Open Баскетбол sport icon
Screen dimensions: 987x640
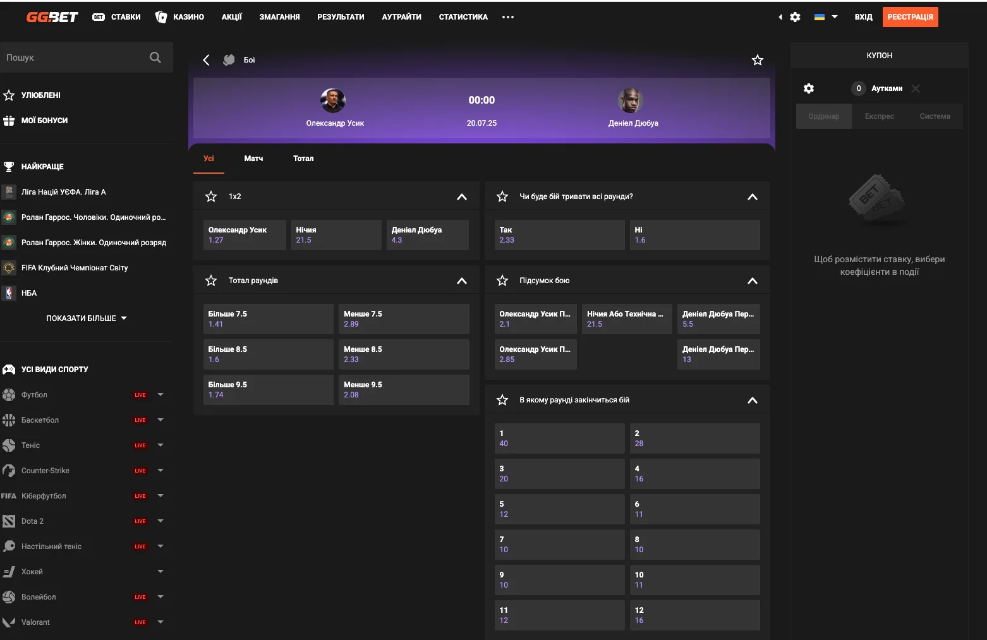pos(9,420)
